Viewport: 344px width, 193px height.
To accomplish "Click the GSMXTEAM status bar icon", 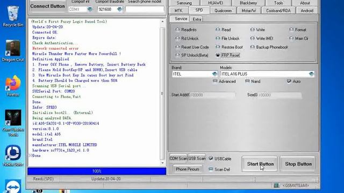I will tap(276, 185).
